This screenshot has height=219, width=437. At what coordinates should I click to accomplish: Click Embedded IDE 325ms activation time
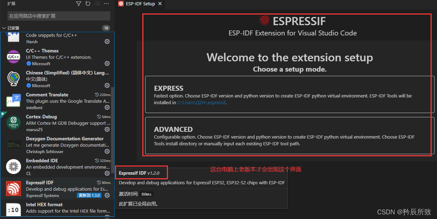(x=103, y=161)
